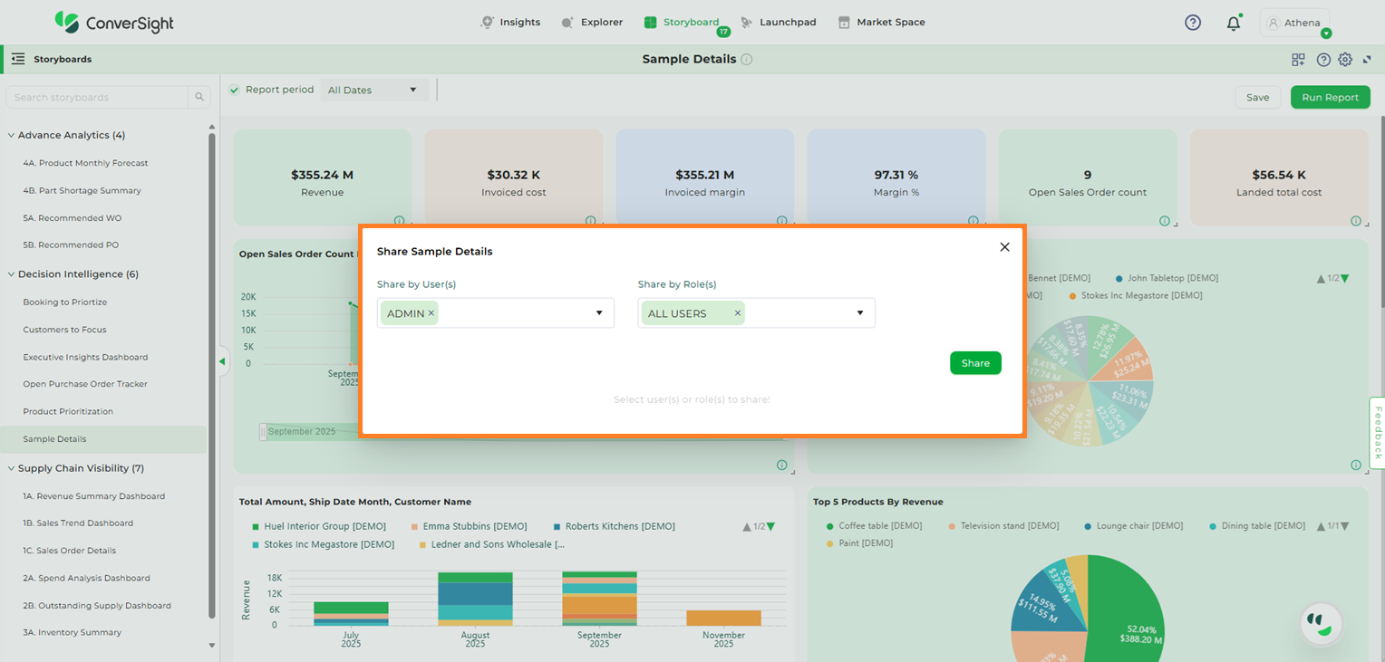The image size is (1385, 662).
Task: Click the September 2025 range slider handle
Action: 263,432
